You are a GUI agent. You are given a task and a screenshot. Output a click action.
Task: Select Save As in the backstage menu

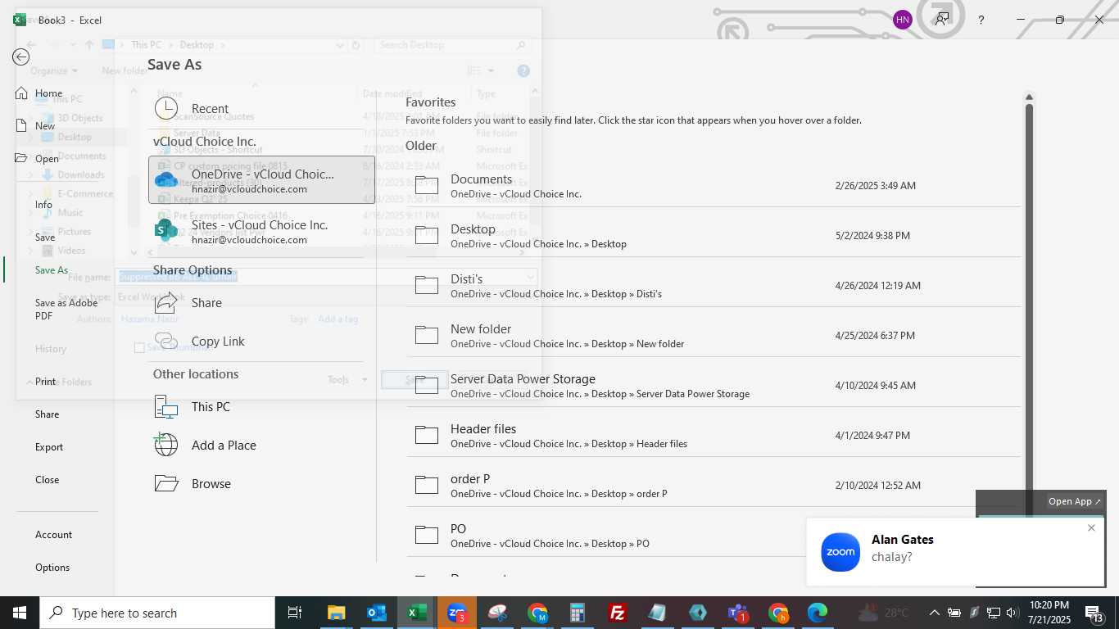(52, 269)
